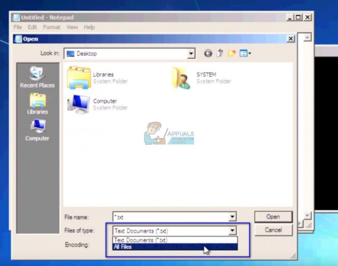Select the Computer system folder in file list
This screenshot has height=266, width=338.
coord(97,104)
